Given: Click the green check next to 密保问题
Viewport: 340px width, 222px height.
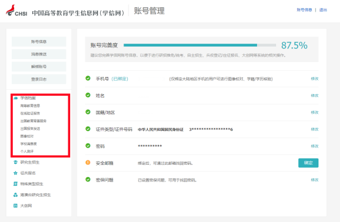Looking at the screenshot, I should 88,180.
